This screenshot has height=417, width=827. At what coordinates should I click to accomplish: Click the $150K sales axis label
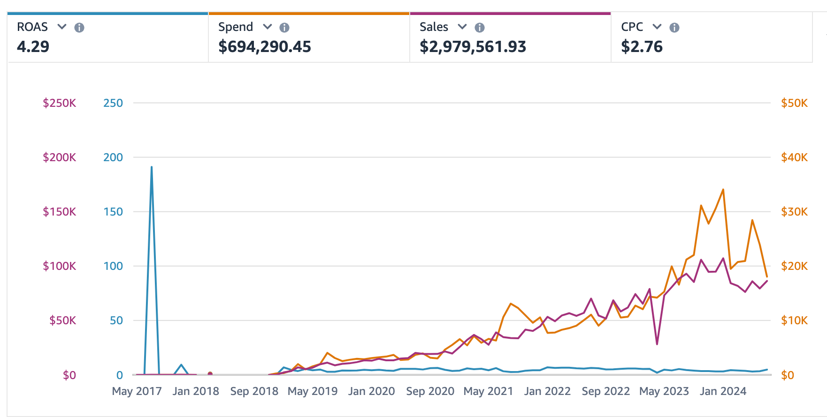coord(60,212)
